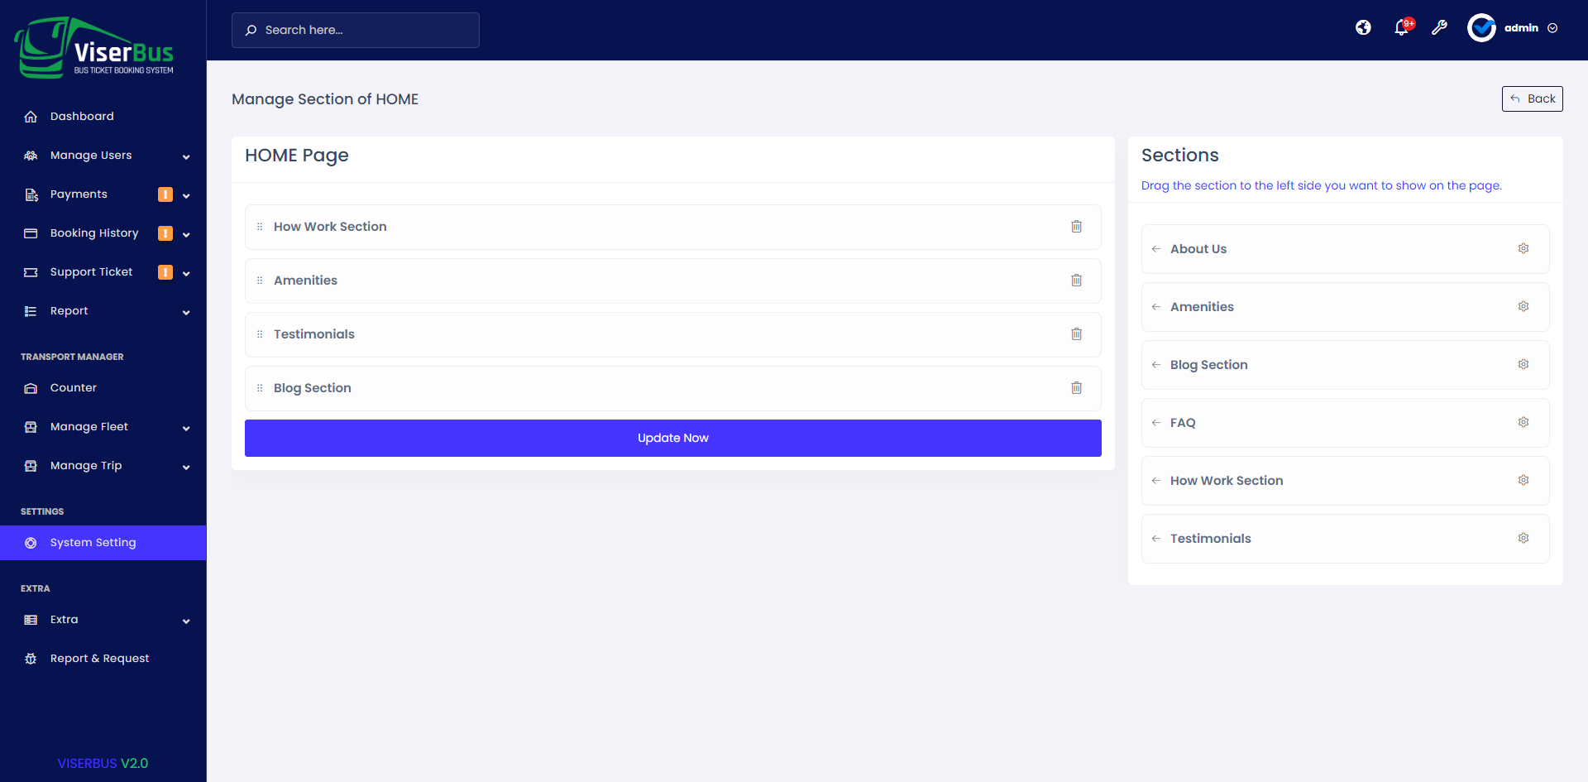
Task: Click inside the Search here field
Action: coord(356,30)
